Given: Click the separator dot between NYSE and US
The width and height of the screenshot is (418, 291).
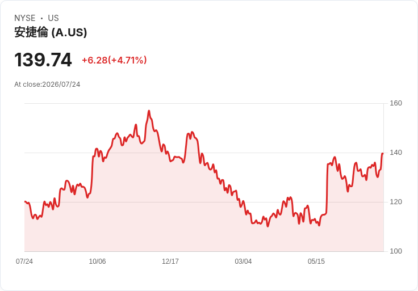Looking at the screenshot, I should click(41, 18).
